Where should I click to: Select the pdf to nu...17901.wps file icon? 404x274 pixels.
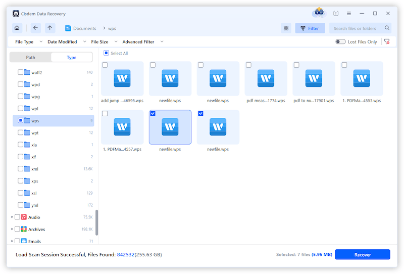(x=314, y=78)
